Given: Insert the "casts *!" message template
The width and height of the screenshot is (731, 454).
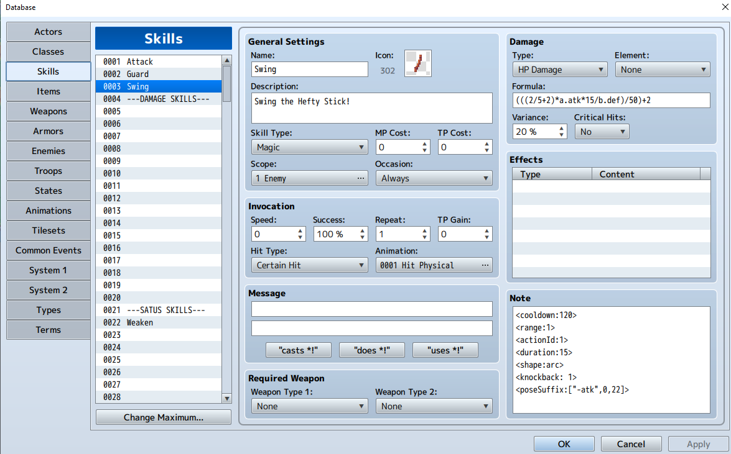Looking at the screenshot, I should (299, 350).
